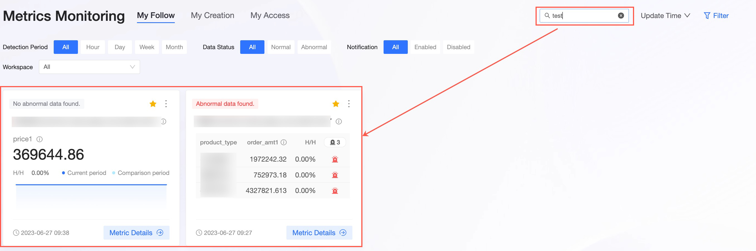Click the clock icon by 2023-06-27 09:27
This screenshot has width=756, height=251.
click(x=199, y=233)
